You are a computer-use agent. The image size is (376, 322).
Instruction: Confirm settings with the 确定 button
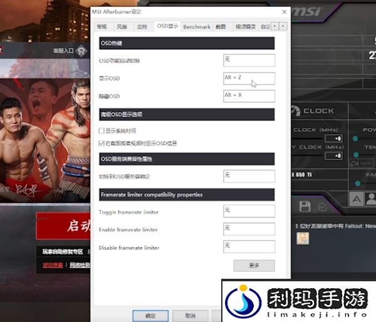click(150, 316)
